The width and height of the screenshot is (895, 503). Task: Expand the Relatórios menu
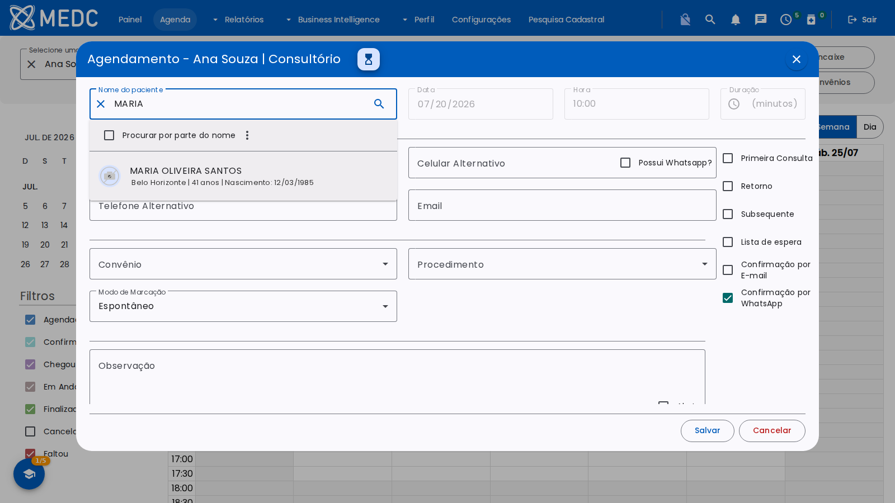[x=238, y=20]
